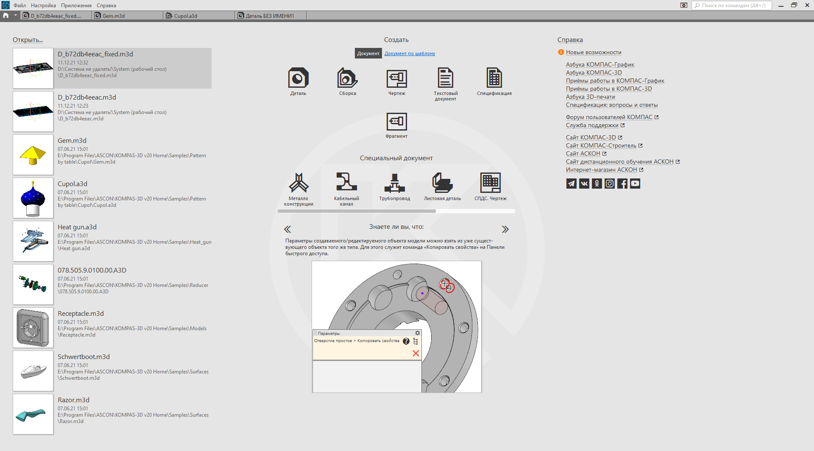Switch to Деталь БЕЗ ИМЕНИ1 tab
The width and height of the screenshot is (814, 451).
pos(270,16)
